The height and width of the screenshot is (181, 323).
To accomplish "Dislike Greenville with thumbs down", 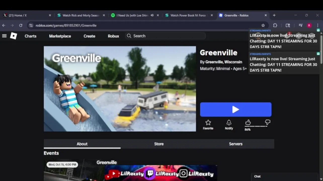I will pos(267,122).
